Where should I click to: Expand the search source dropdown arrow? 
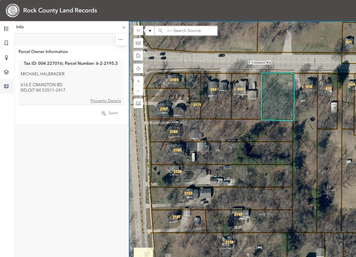[150, 31]
